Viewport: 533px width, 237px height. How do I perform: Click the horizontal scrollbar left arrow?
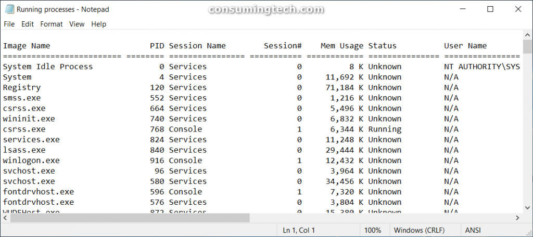(x=4, y=218)
